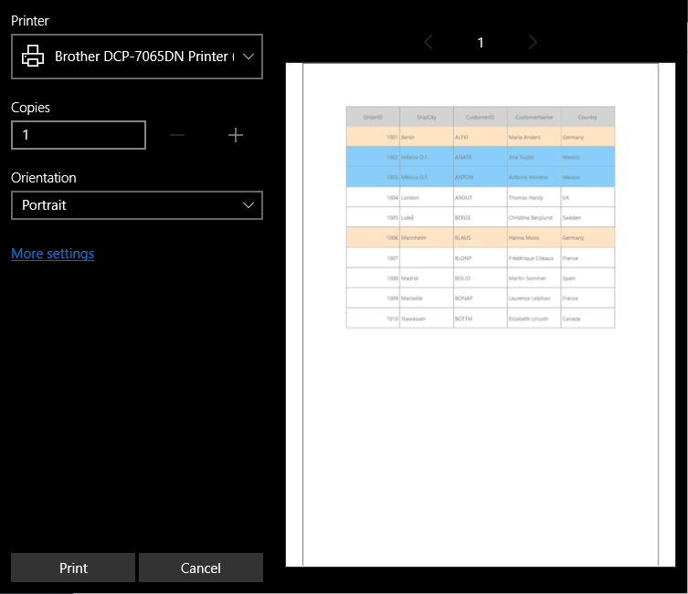
Task: Click the Country column header in preview
Action: coord(587,117)
